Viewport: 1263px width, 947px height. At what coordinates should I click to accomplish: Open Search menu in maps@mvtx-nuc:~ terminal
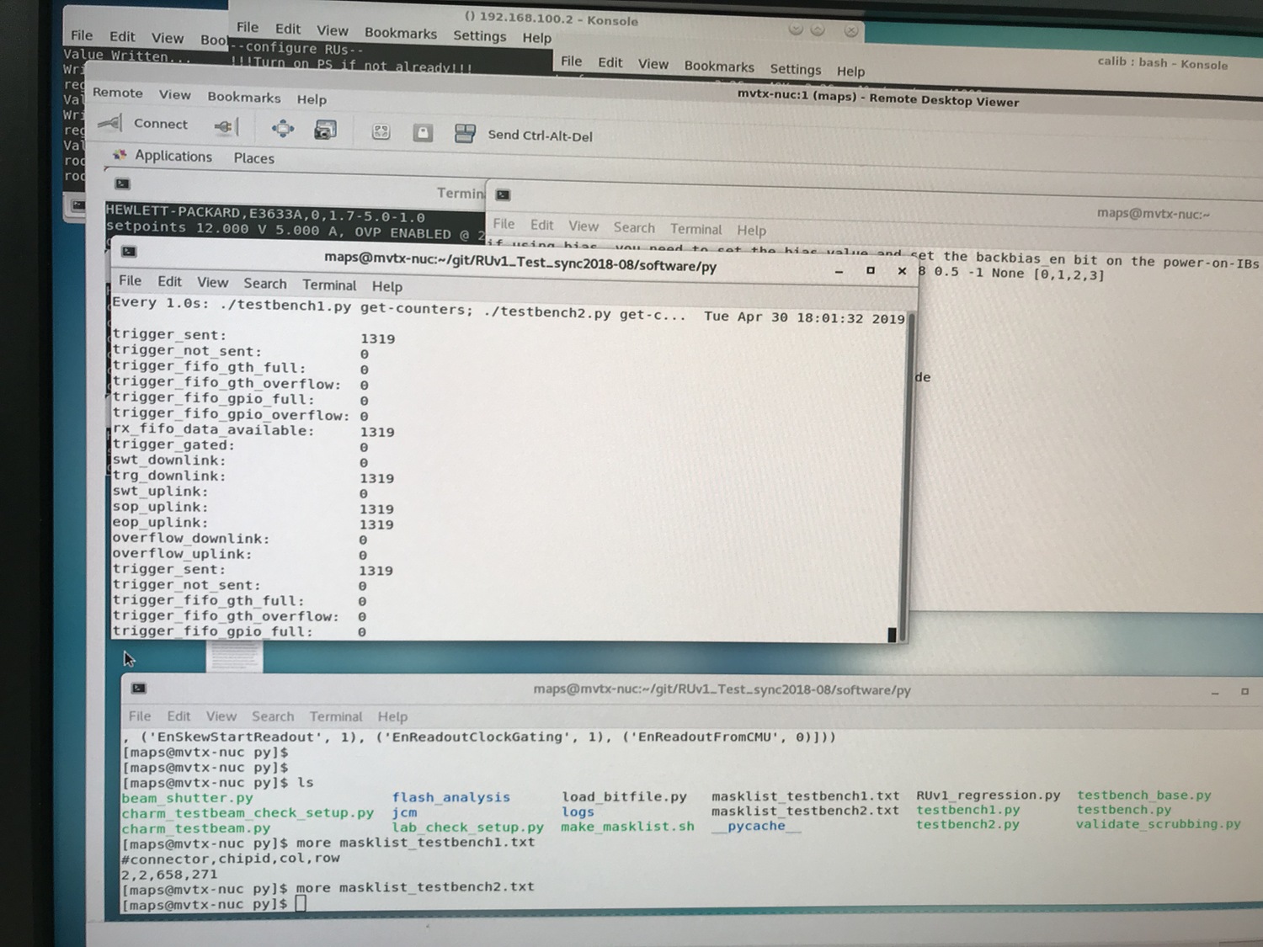[634, 227]
